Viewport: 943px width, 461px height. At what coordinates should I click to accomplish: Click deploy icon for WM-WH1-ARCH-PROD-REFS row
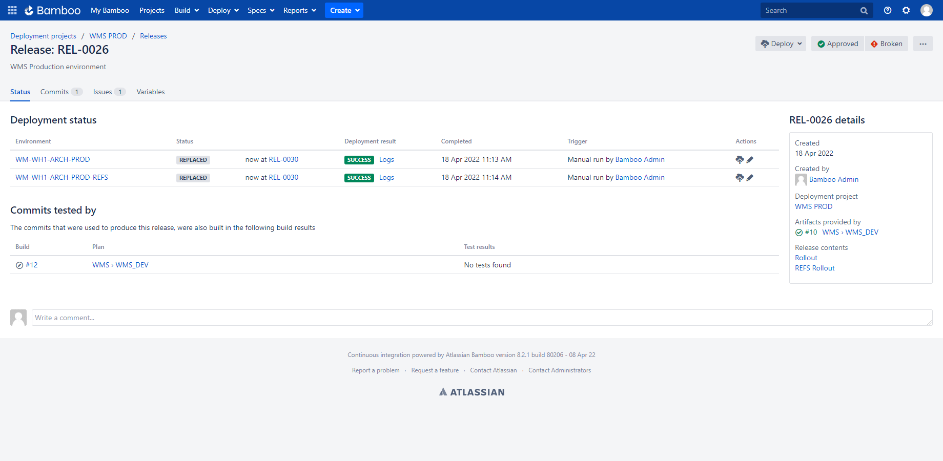coord(740,178)
